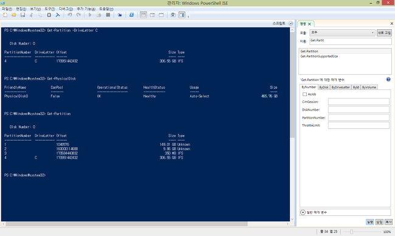Show script pane maximized layout icon
This screenshot has width=395, height=236.
[161, 15]
